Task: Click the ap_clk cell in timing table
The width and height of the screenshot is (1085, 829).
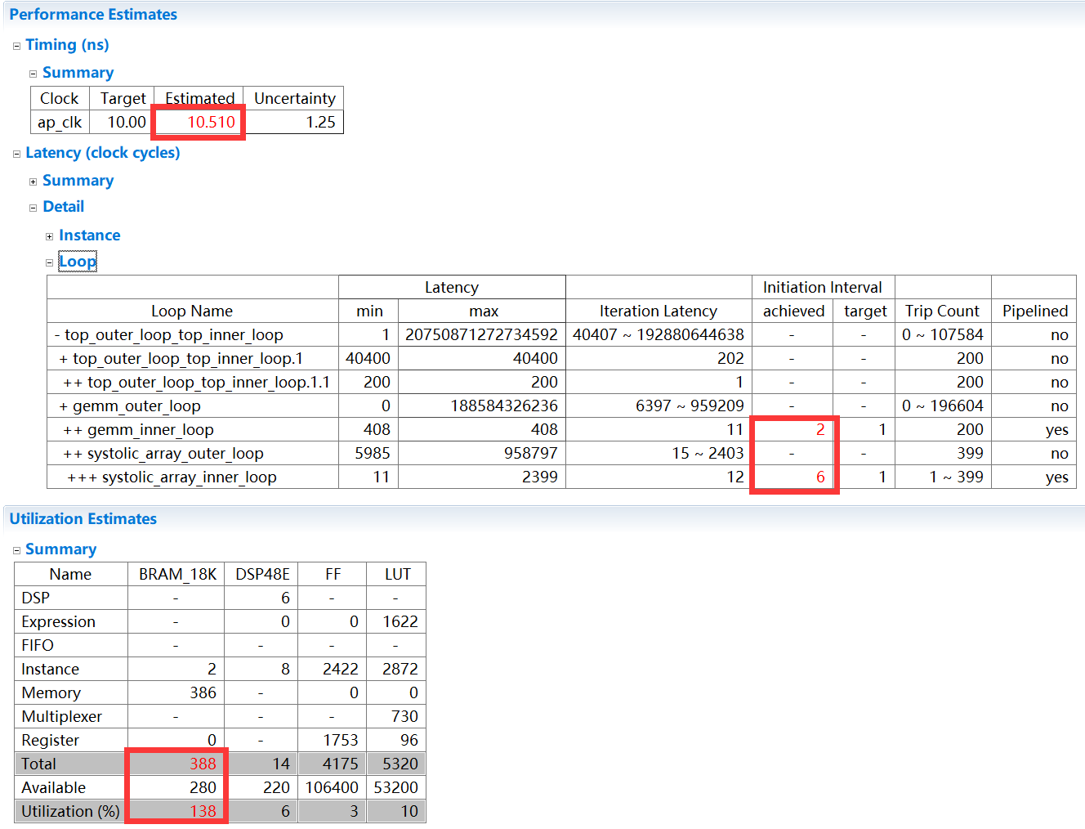Action: [x=60, y=122]
